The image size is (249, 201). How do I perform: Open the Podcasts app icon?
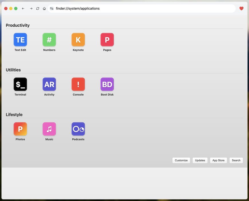pos(78,129)
